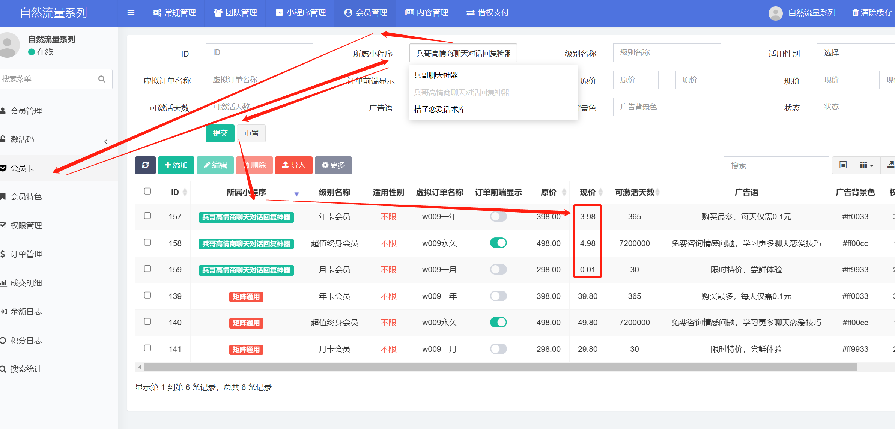This screenshot has height=429, width=895.
Task: Check the select-all header checkbox
Action: point(147,191)
